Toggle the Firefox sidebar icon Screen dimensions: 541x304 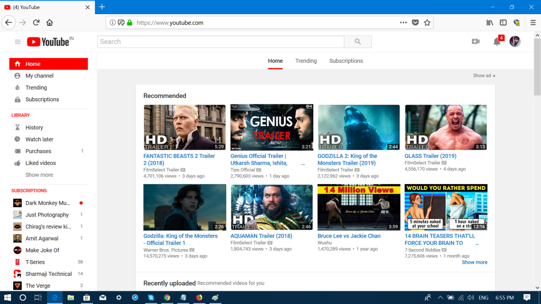(503, 23)
